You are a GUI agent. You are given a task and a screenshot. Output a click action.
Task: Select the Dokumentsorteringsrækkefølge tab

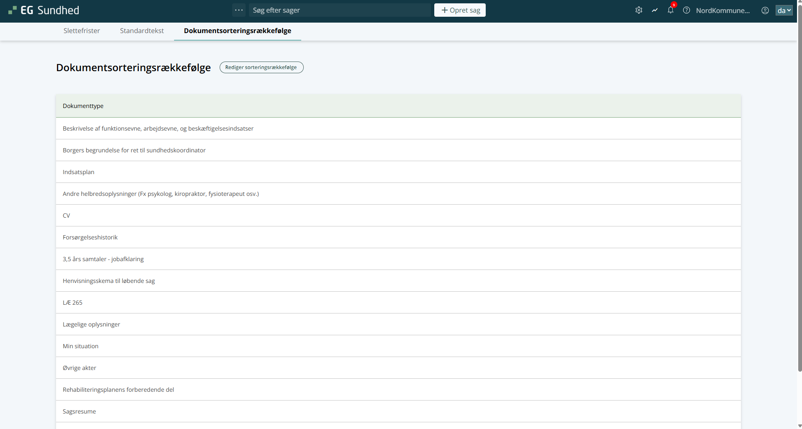pyautogui.click(x=237, y=31)
